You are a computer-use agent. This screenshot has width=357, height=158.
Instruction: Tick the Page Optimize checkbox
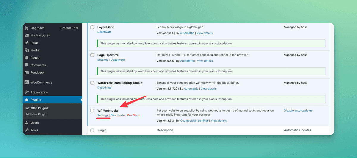[92, 55]
